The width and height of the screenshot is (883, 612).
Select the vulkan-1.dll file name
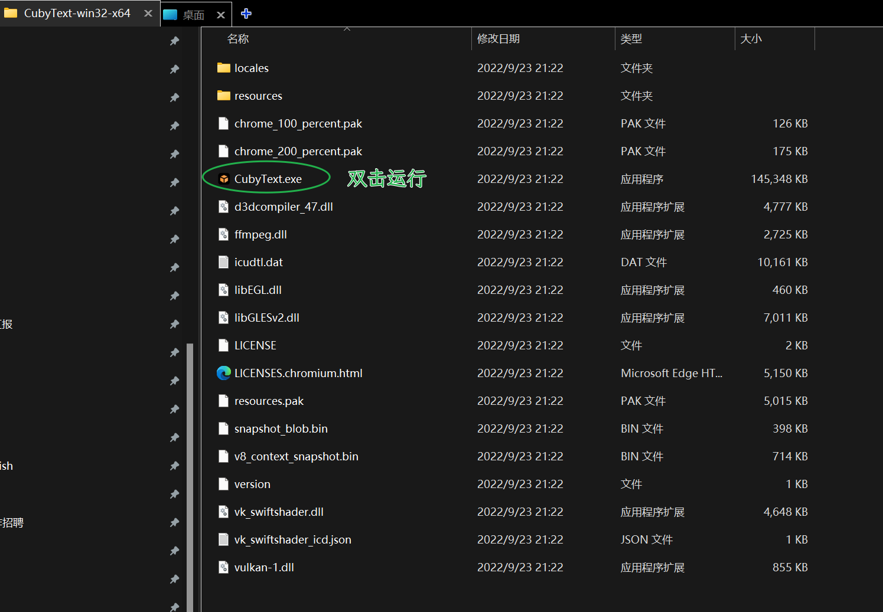[264, 567]
